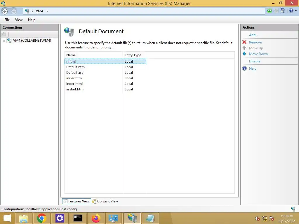Open the File menu

point(7,20)
